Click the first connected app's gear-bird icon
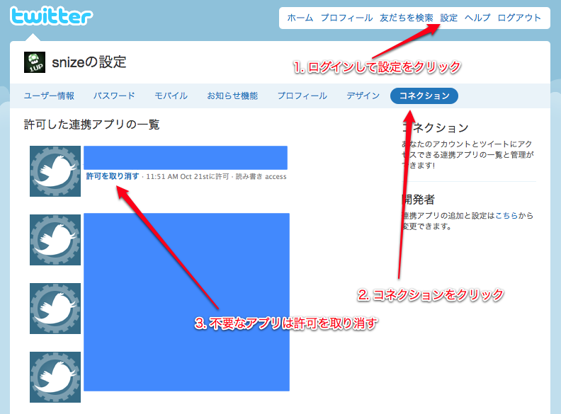Viewport: 561px width, 414px height. click(x=55, y=171)
